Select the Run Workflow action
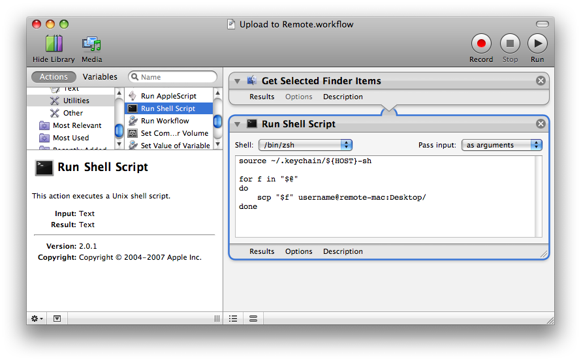 coord(169,121)
